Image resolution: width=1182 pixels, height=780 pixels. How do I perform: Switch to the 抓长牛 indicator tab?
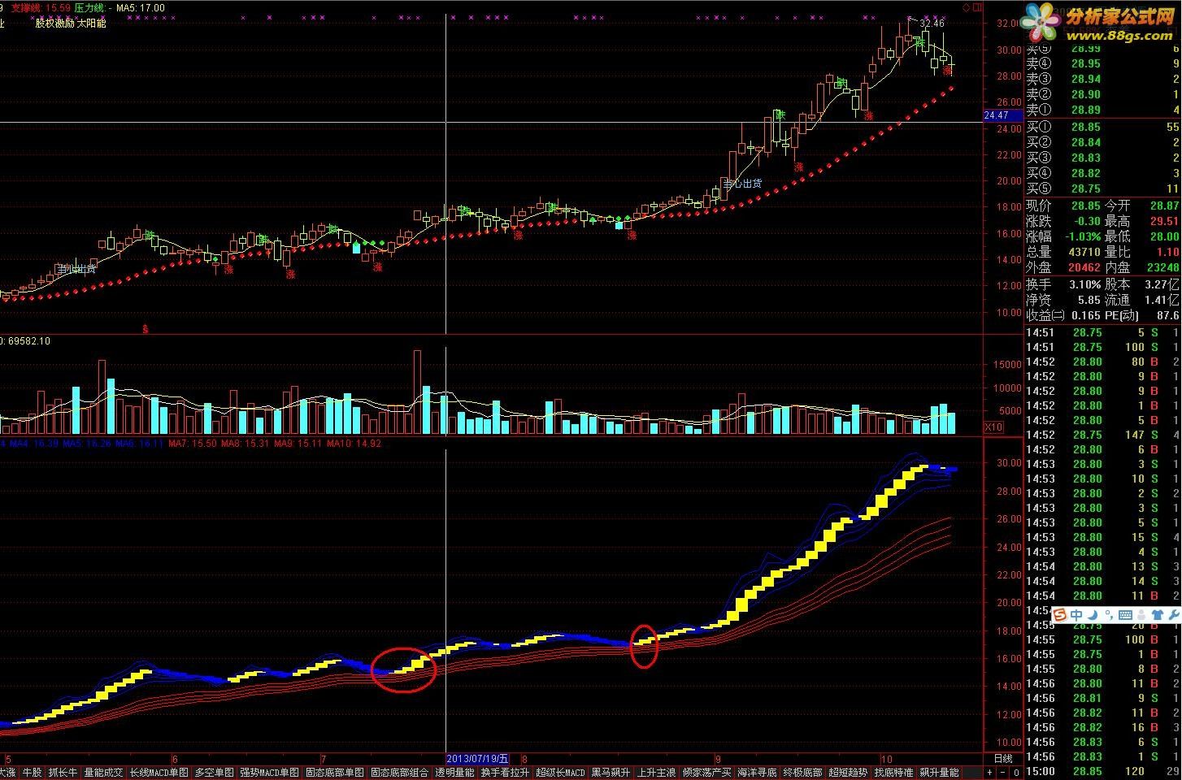(63, 773)
